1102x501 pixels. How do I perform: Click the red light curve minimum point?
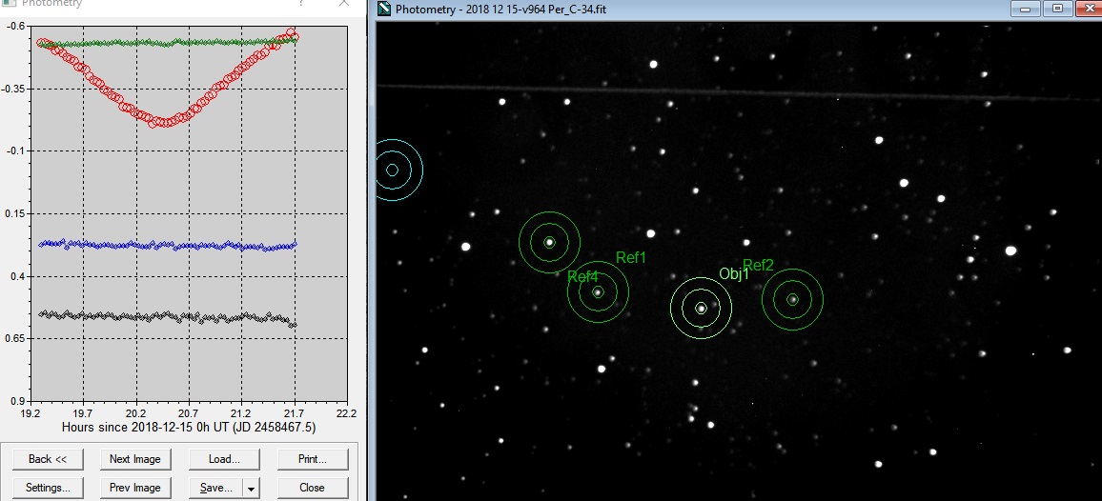coord(164,122)
